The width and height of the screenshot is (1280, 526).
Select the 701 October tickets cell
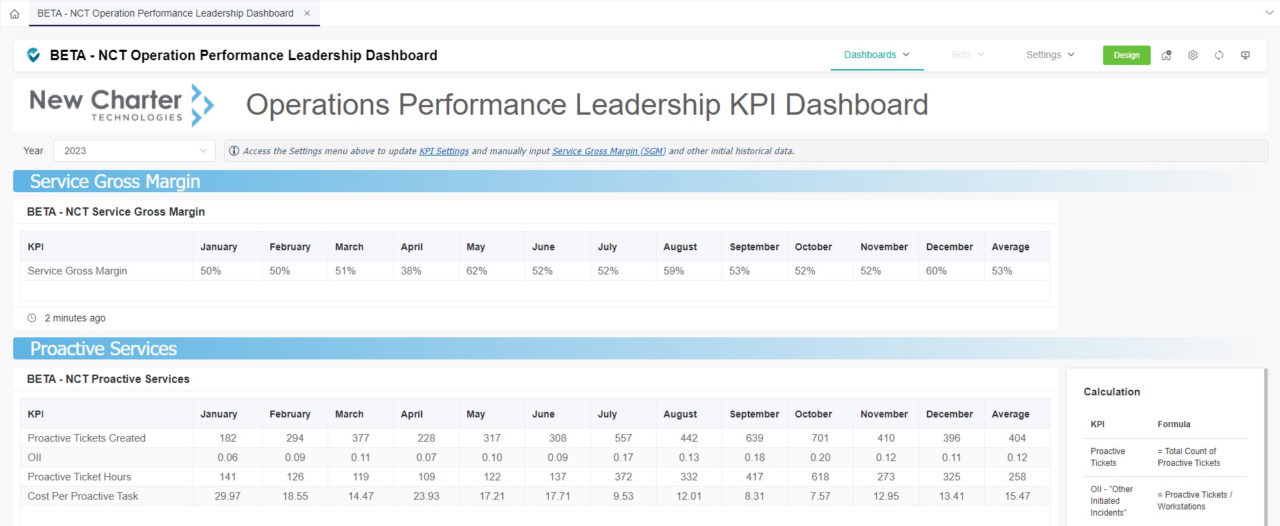[x=820, y=438]
